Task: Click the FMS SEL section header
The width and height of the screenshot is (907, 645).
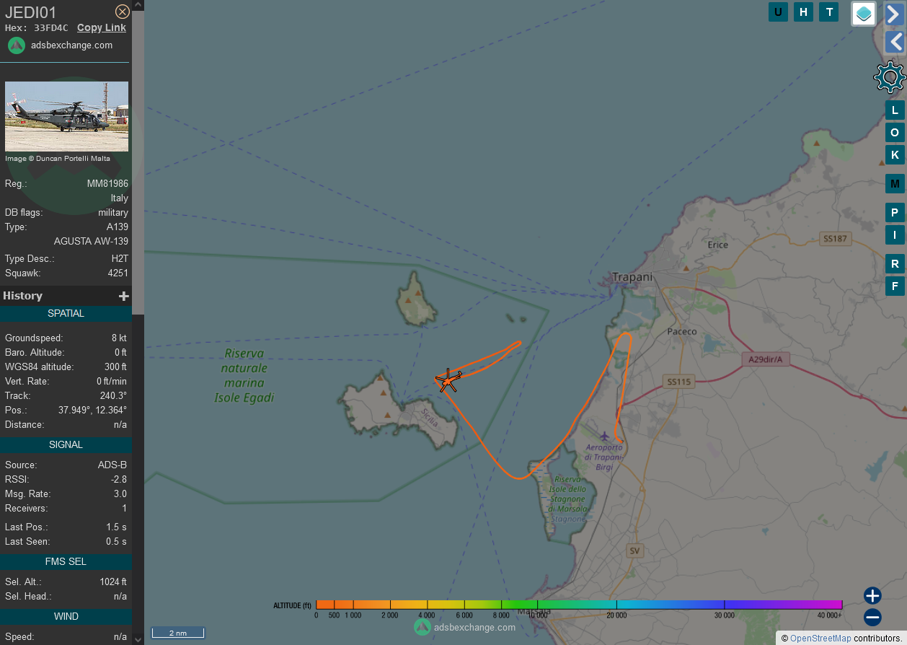Action: (66, 561)
